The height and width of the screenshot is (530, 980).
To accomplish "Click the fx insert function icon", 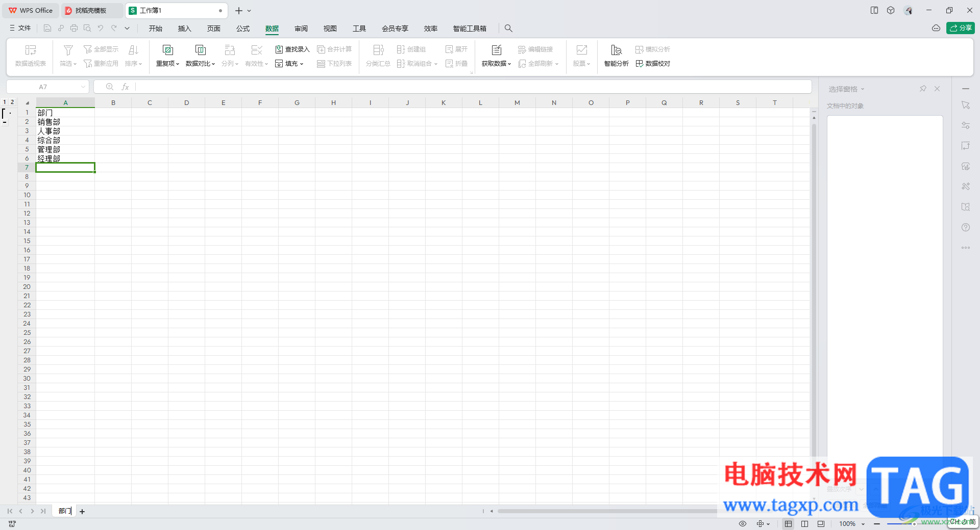I will (125, 87).
